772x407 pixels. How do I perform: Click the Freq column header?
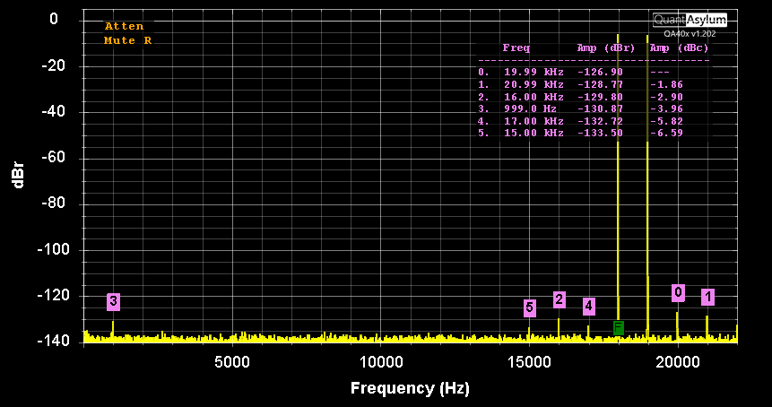click(516, 48)
